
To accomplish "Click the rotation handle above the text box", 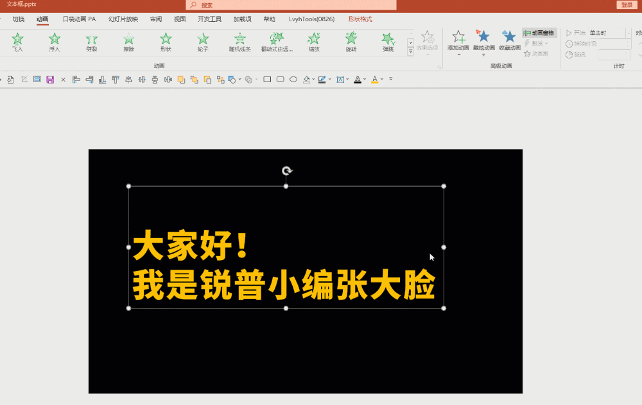I will [286, 171].
